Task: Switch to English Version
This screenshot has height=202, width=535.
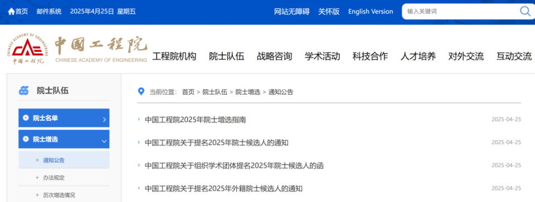Action: (371, 12)
